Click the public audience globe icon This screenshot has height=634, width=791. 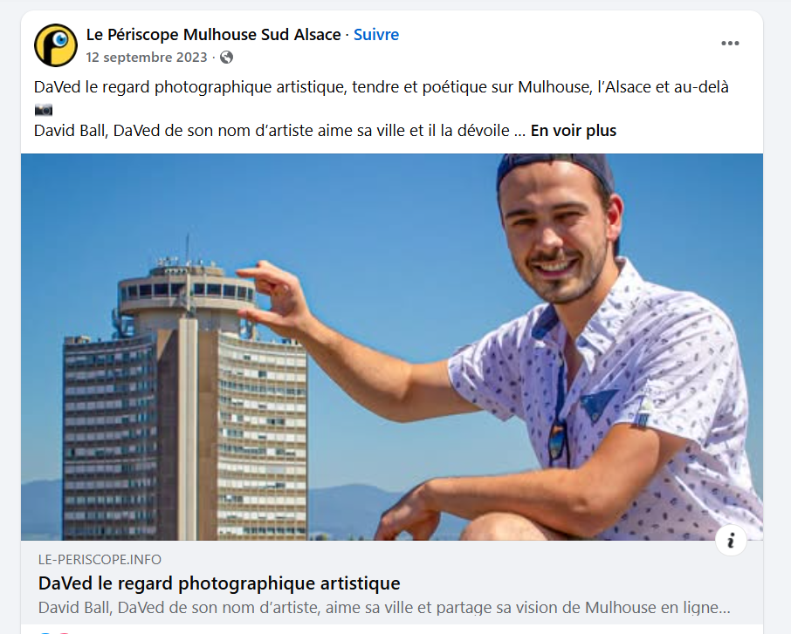(x=226, y=58)
